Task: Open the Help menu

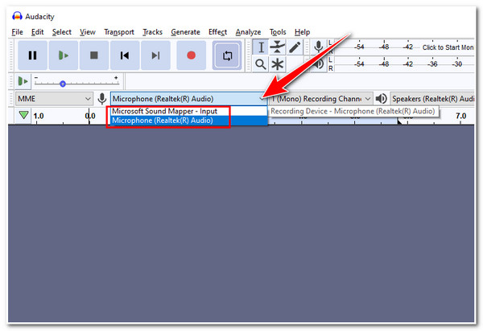Action: click(x=302, y=32)
